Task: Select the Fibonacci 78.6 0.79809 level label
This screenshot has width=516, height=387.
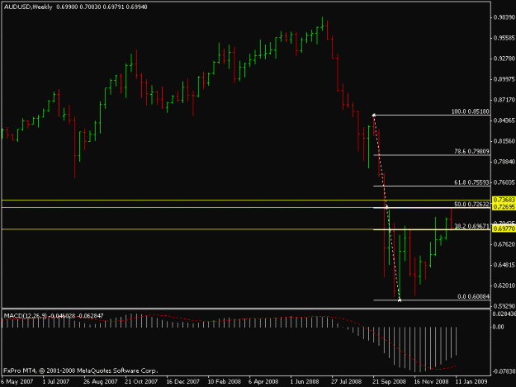Action: click(471, 151)
